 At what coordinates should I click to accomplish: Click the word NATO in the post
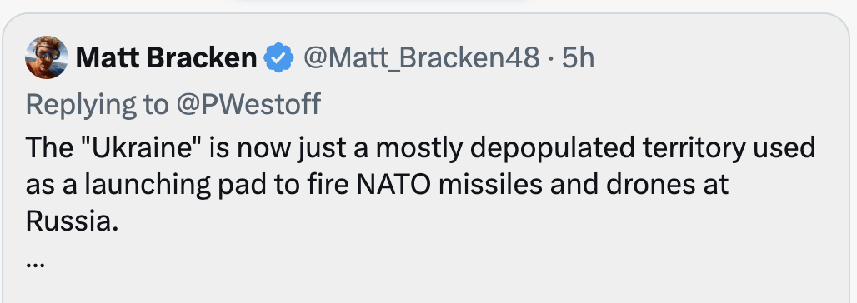pos(393,185)
